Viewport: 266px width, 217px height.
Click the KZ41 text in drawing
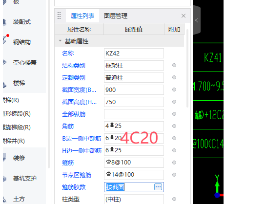(213, 58)
